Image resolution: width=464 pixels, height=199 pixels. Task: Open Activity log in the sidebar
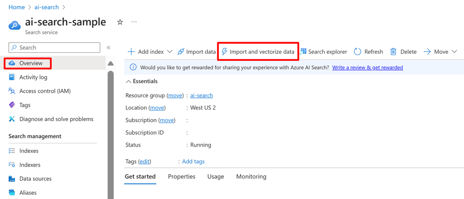[33, 77]
